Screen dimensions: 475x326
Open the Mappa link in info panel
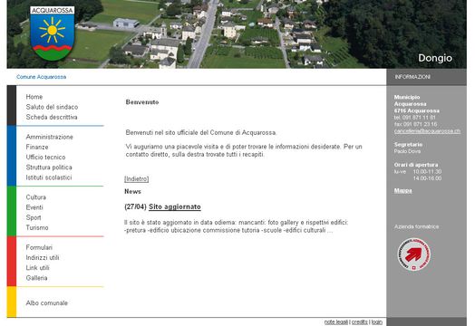click(402, 190)
